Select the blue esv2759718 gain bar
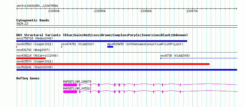Screen dimensions: 245x107 click(x=102, y=41)
